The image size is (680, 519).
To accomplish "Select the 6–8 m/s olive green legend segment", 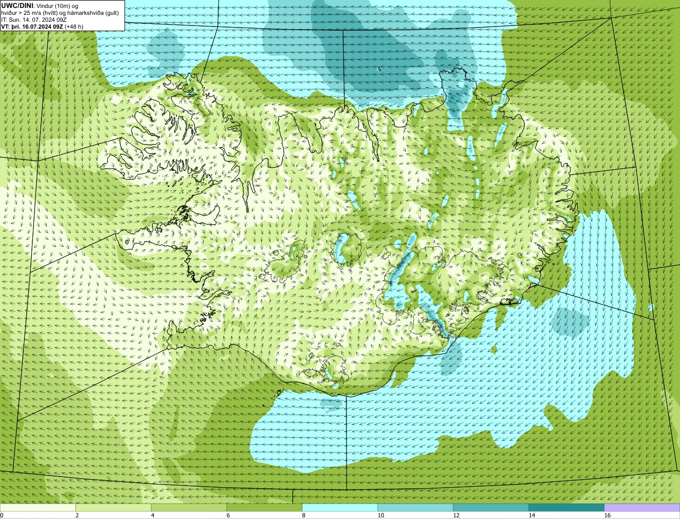I will point(264,507).
